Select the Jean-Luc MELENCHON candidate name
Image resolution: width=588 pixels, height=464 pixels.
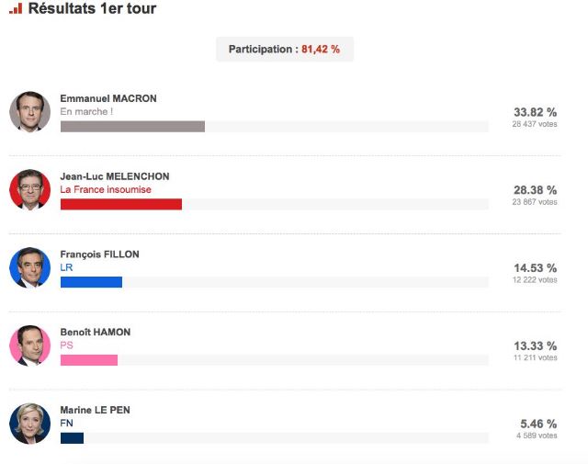[x=115, y=175]
